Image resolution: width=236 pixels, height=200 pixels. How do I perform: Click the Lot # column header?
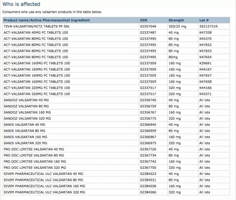pyautogui.click(x=204, y=20)
